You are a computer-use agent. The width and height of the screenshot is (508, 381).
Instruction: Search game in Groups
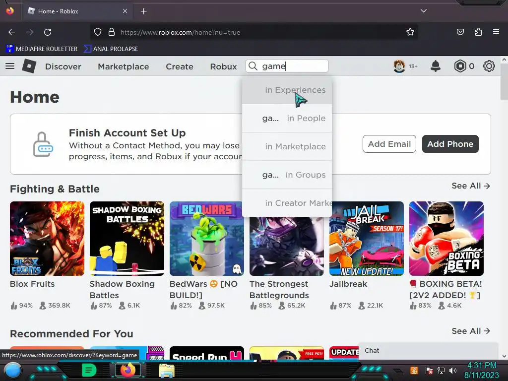287,175
